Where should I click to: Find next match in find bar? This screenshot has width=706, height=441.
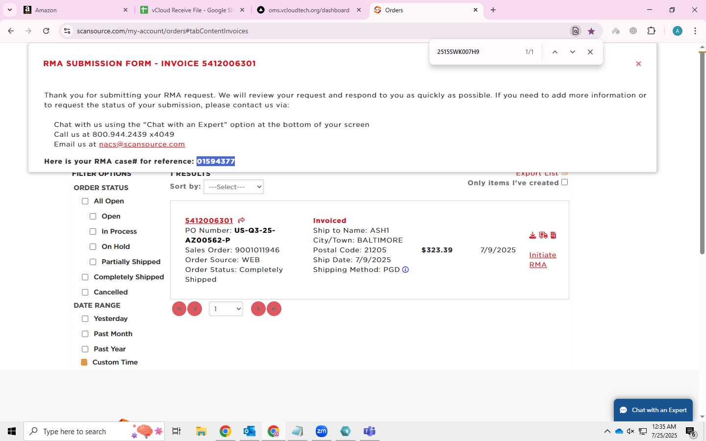click(x=572, y=52)
